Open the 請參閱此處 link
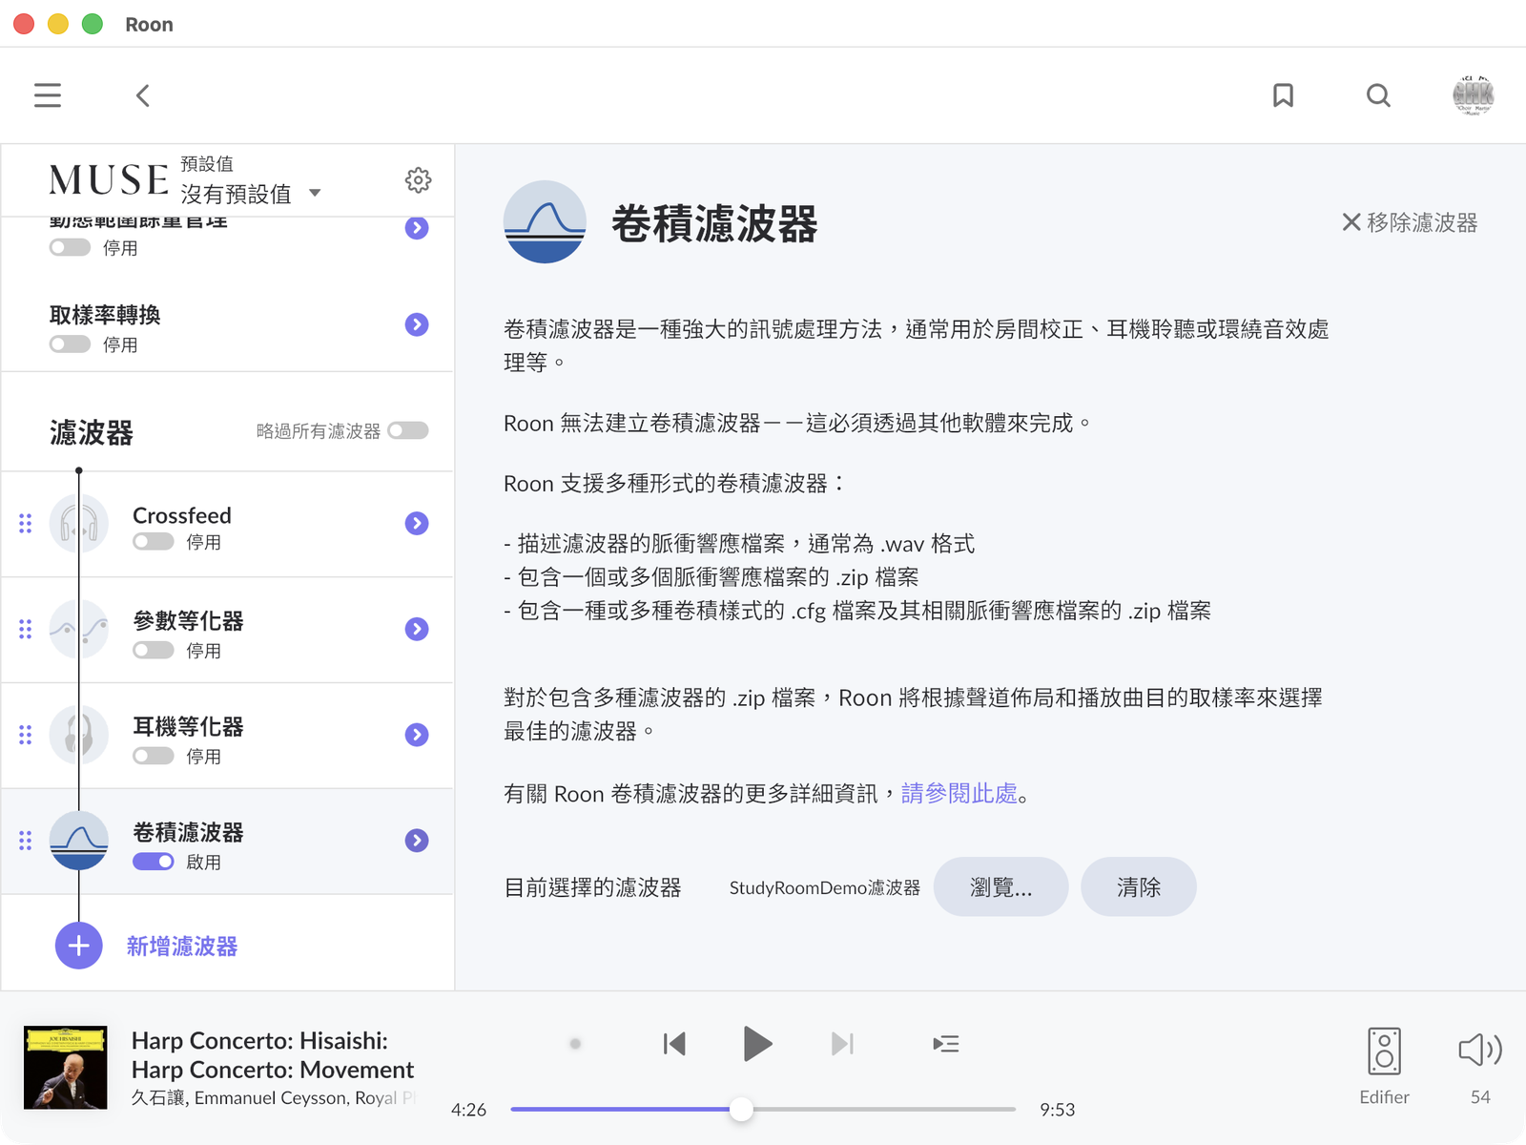Screen dimensions: 1526x1145 coord(959,793)
